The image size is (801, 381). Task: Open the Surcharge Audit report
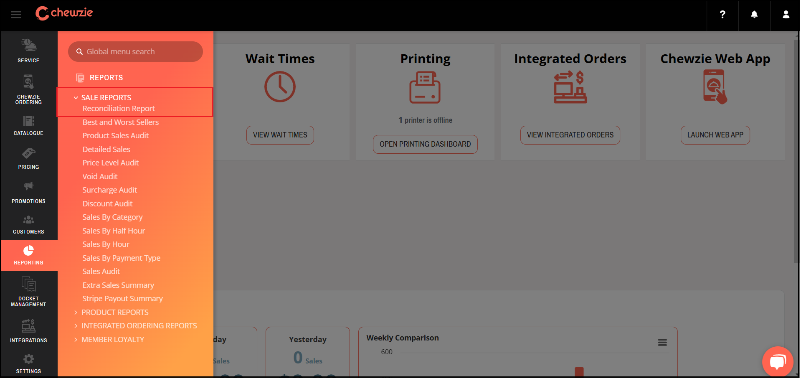click(110, 190)
